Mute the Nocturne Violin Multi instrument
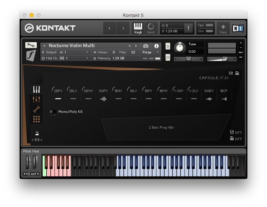The width and height of the screenshot is (267, 207). (168, 58)
